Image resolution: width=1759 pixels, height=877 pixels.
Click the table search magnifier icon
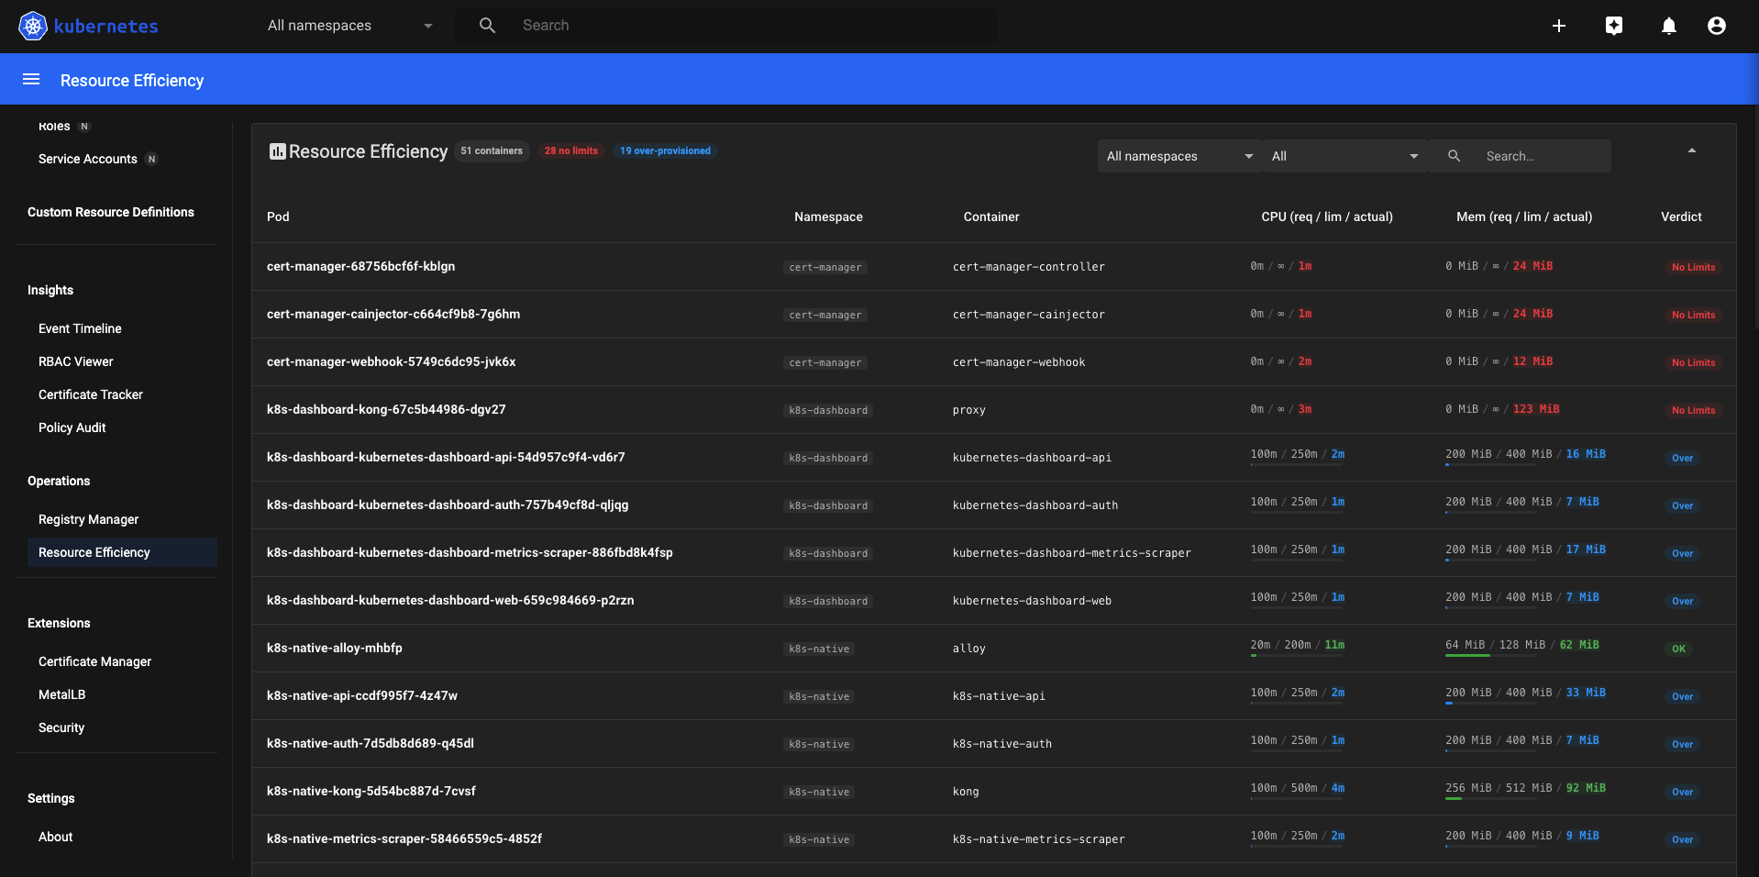1454,156
